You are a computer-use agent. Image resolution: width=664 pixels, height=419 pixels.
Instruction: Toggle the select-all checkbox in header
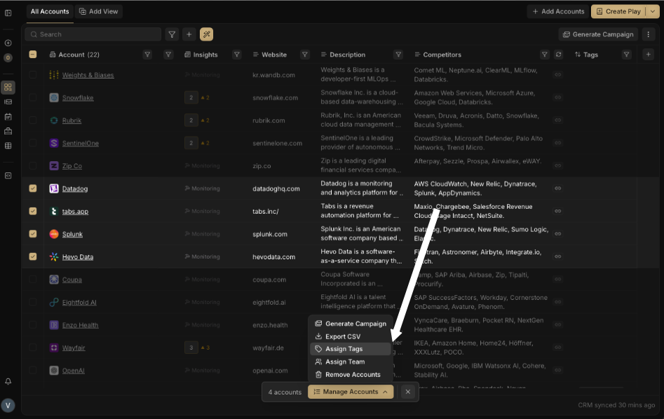[33, 55]
